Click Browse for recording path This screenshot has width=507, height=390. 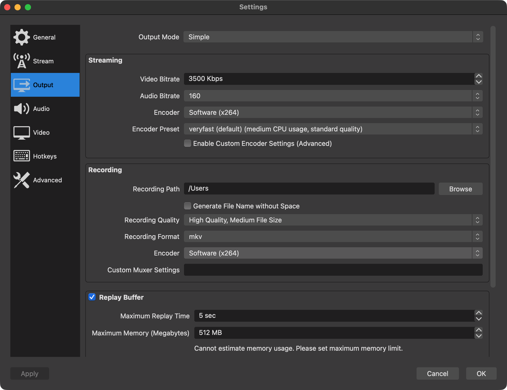[460, 189]
